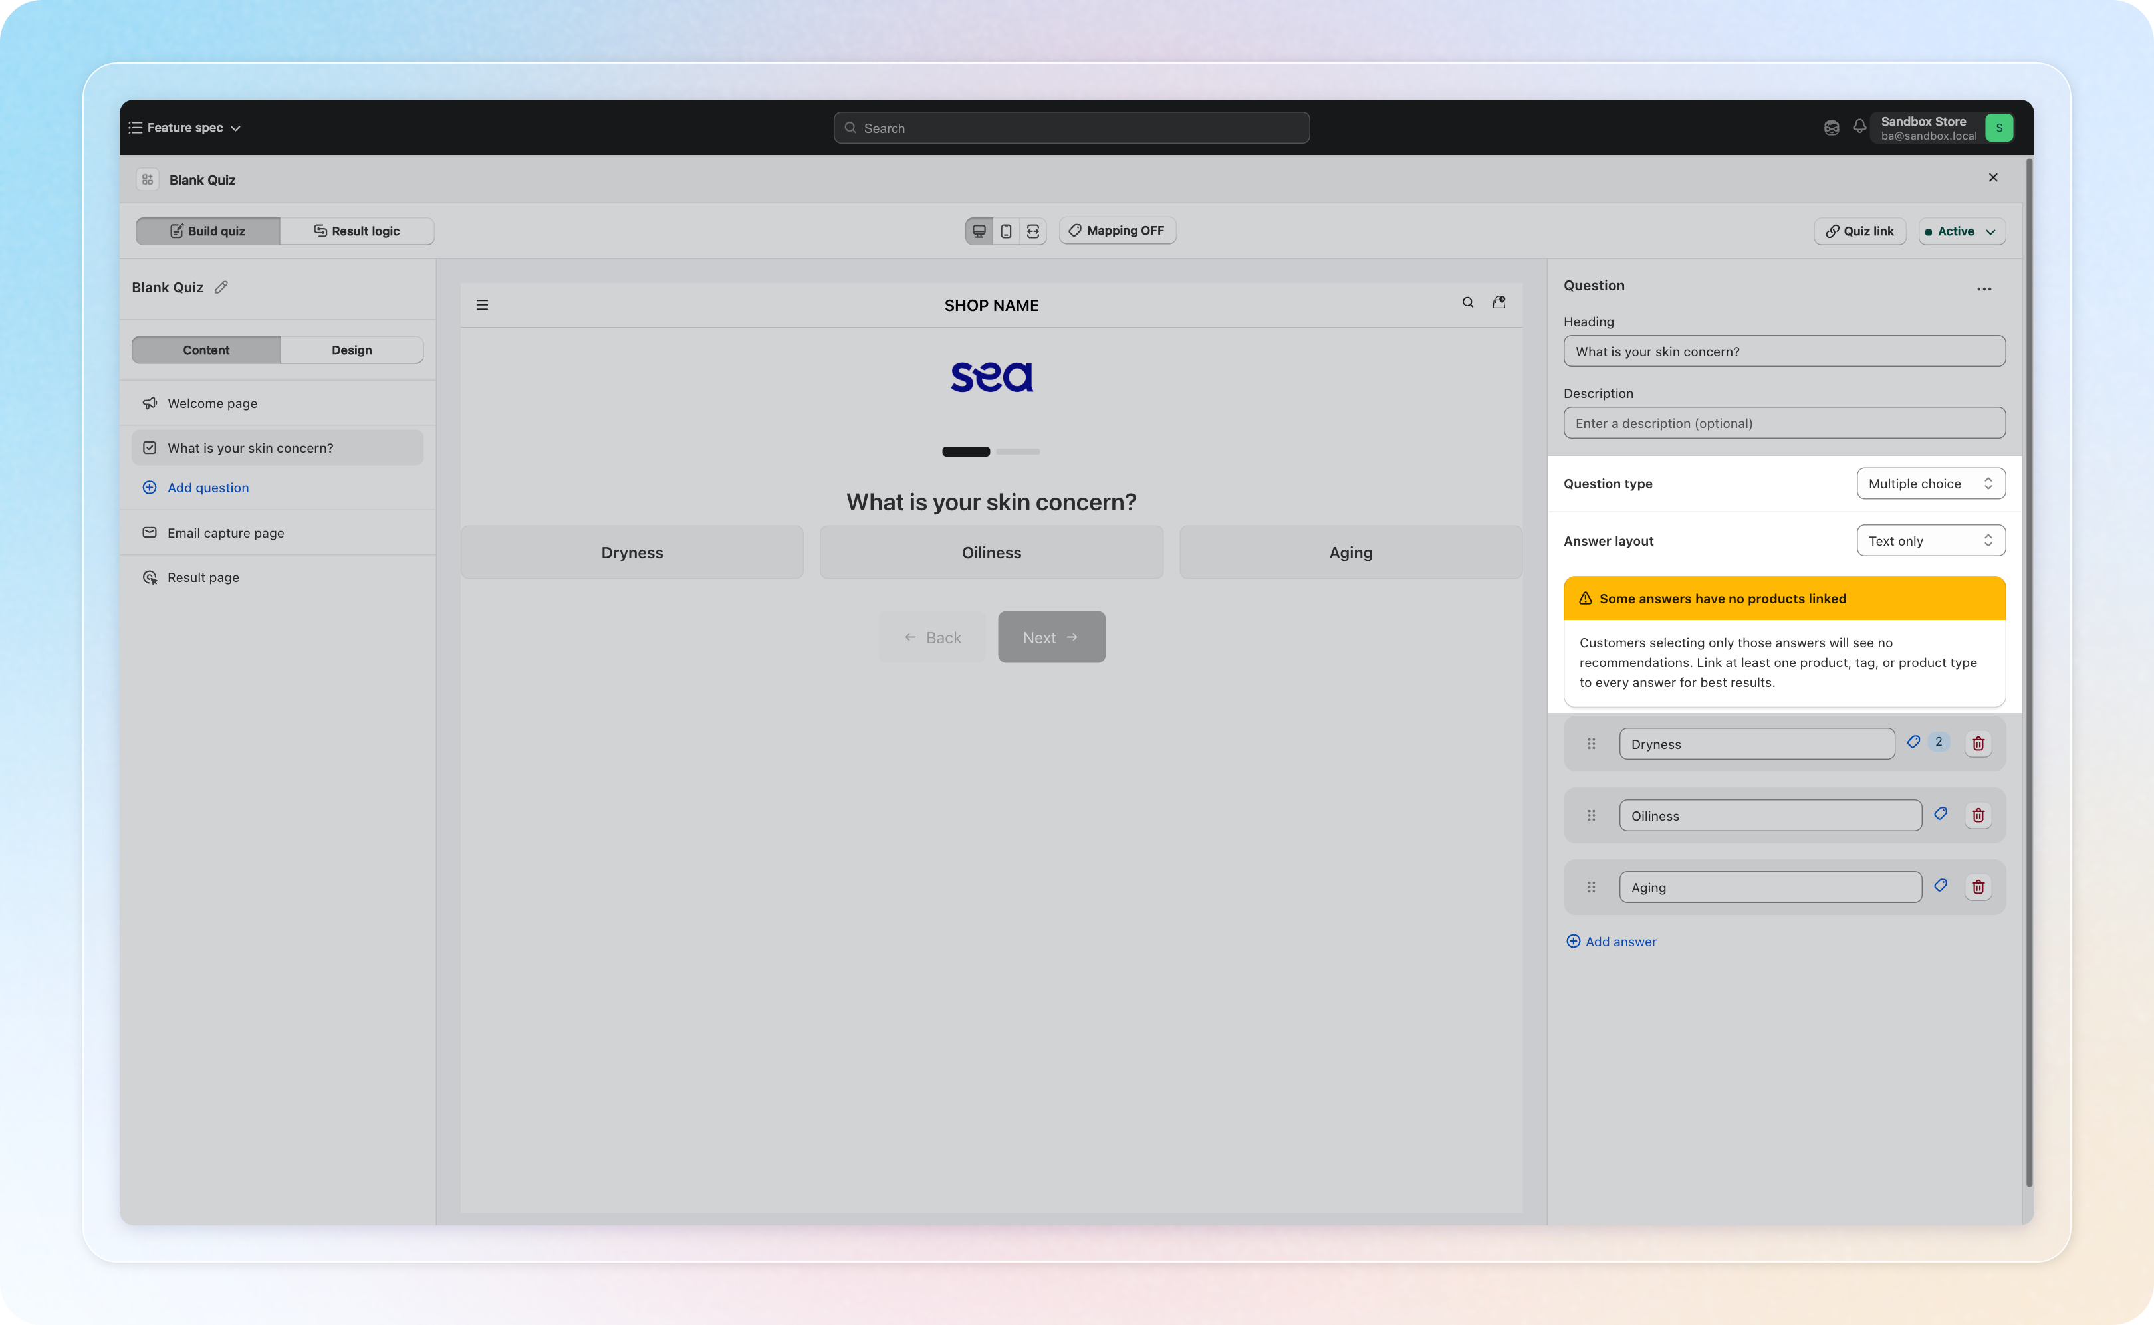
Task: Open the Question type dropdown
Action: [x=1931, y=484]
